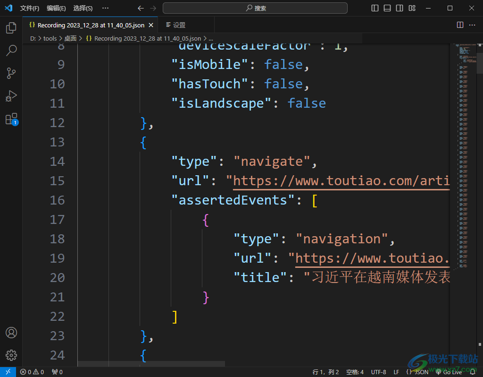The image size is (483, 377).
Task: Click line and column indicator 行 1, 列 2
Action: pyautogui.click(x=325, y=372)
